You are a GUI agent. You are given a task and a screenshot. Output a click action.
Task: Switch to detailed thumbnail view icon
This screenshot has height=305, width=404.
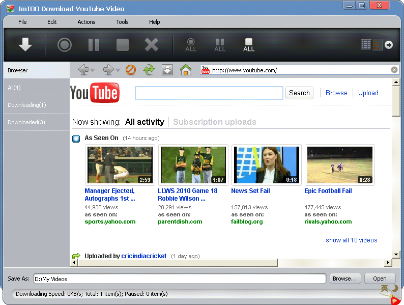pos(378,45)
